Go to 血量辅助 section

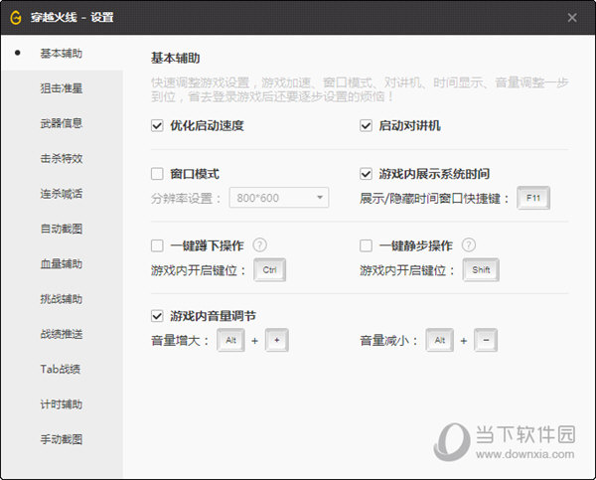pyautogui.click(x=62, y=263)
